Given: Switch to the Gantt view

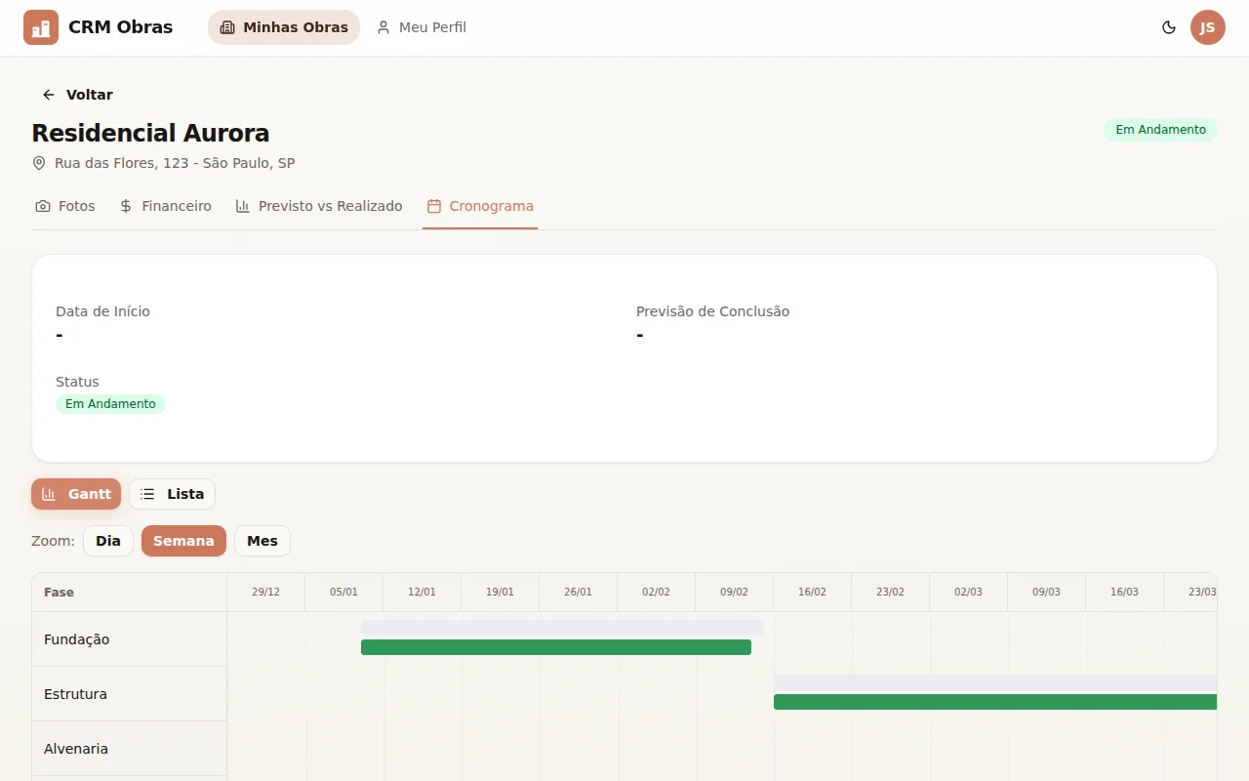Looking at the screenshot, I should coord(76,494).
